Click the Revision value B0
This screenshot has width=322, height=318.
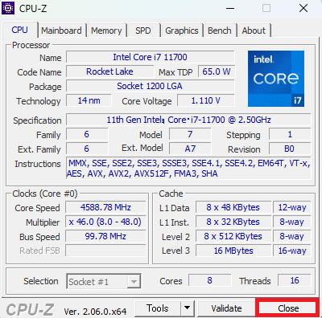[290, 149]
